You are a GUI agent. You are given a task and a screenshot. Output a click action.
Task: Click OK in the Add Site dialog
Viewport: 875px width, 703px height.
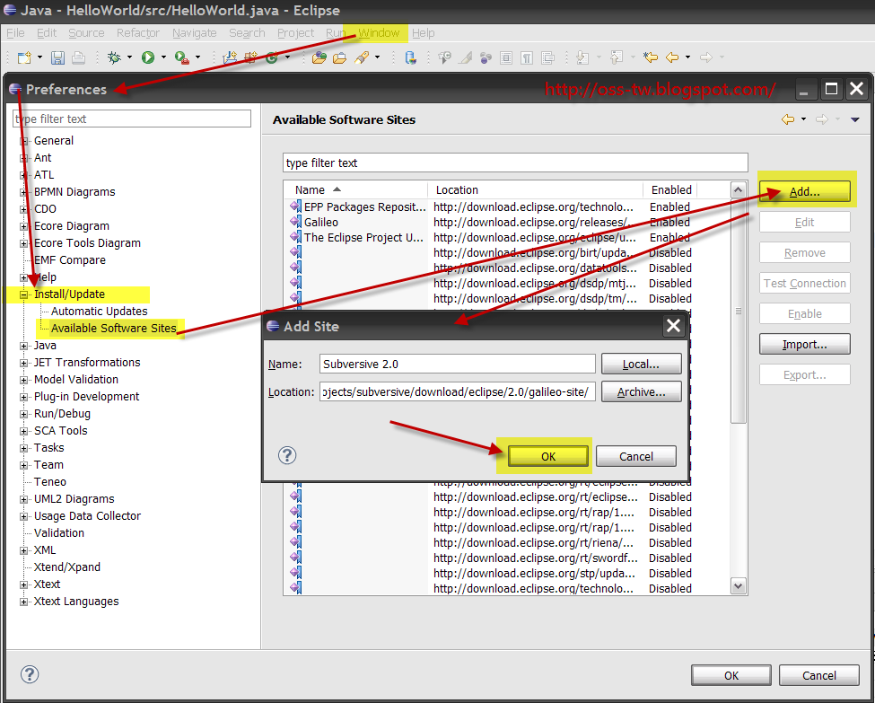click(x=548, y=456)
